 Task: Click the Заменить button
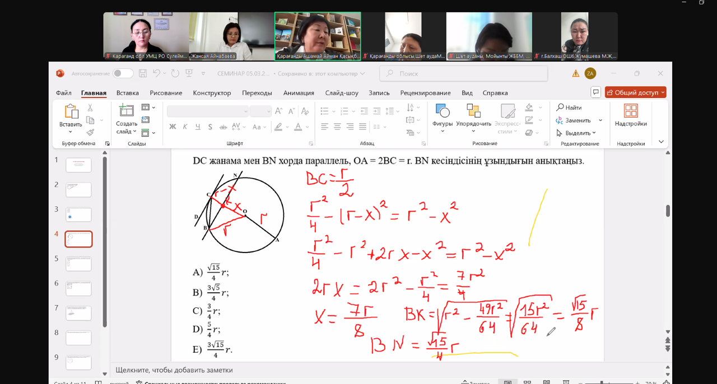pyautogui.click(x=578, y=120)
